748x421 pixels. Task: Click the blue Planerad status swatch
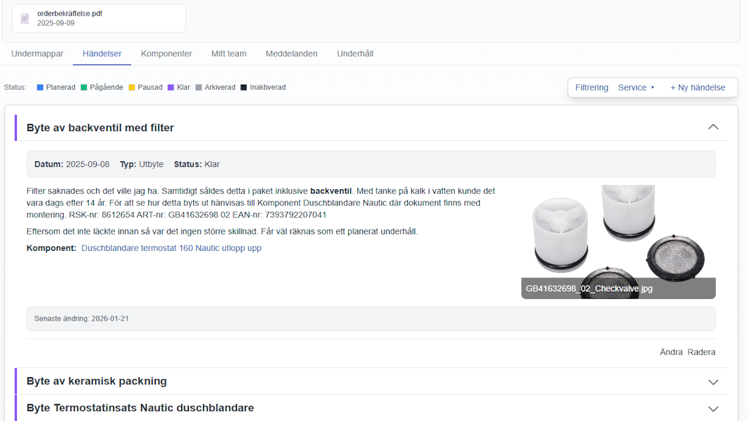click(40, 87)
